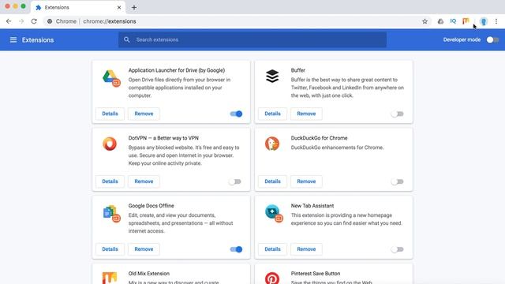The height and width of the screenshot is (284, 505).
Task: Disable Google Docs Offline toggle
Action: 236,249
